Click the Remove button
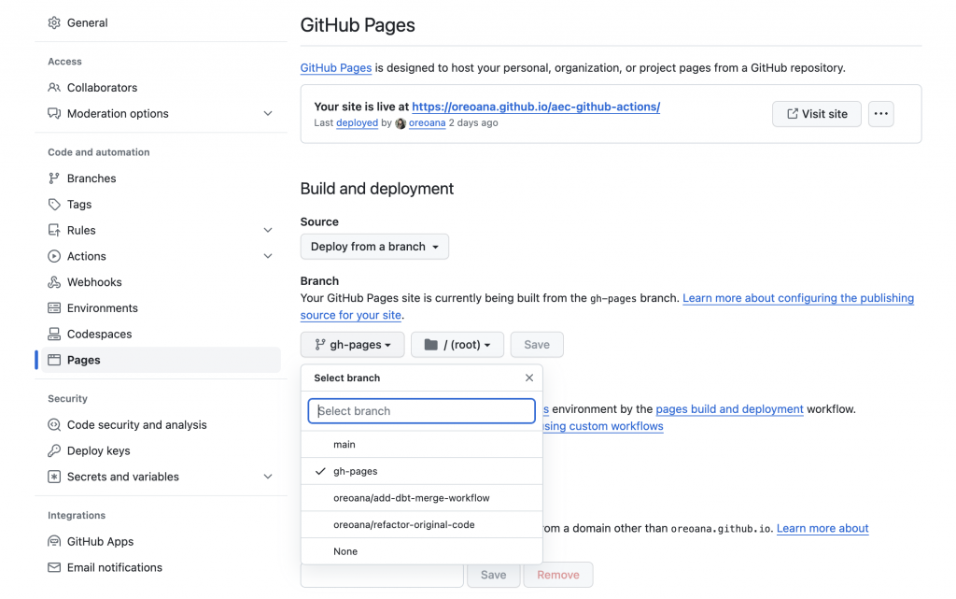 [557, 574]
